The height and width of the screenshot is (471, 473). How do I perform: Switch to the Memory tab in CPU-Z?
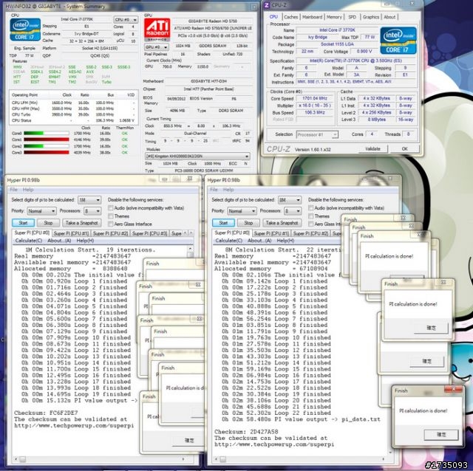coord(334,17)
